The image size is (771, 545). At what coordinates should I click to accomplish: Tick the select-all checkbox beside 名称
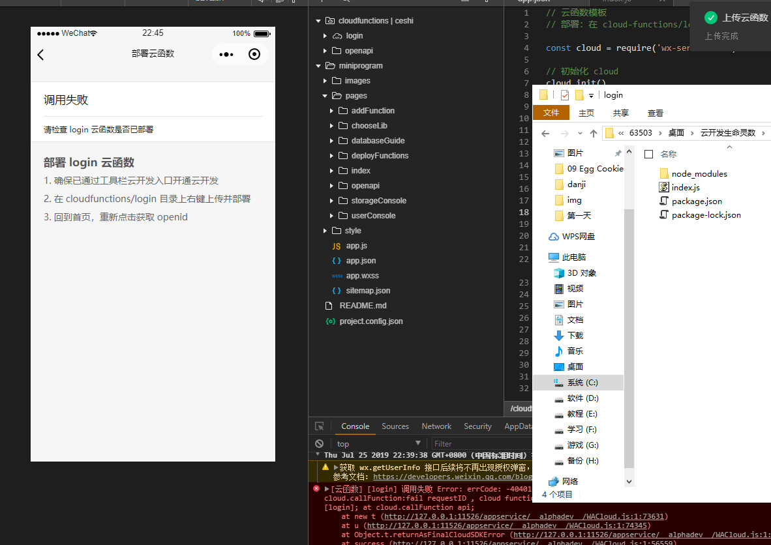648,155
